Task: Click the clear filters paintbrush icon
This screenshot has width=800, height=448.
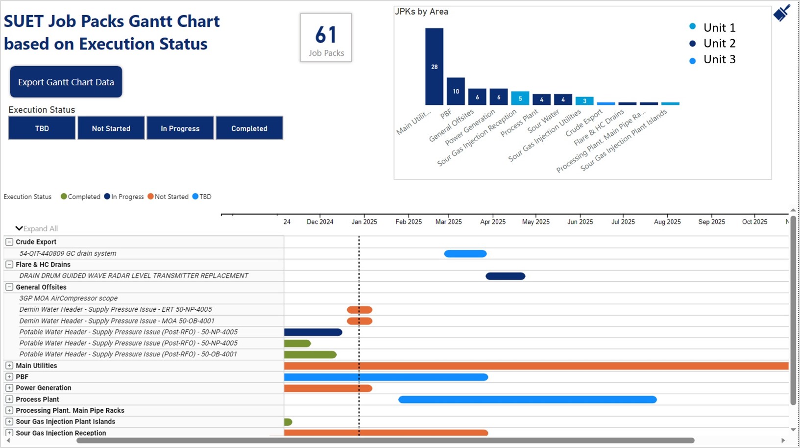Action: (782, 13)
